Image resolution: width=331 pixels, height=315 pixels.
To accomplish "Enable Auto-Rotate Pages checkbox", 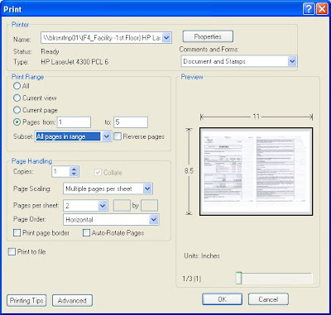I will coord(87,233).
